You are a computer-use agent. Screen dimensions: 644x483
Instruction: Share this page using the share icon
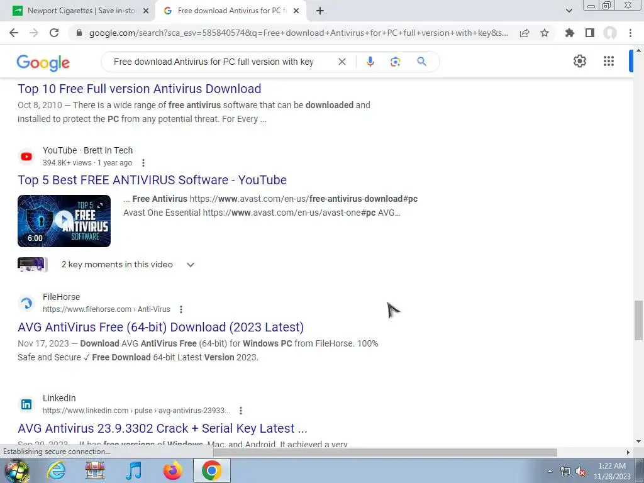pyautogui.click(x=525, y=33)
